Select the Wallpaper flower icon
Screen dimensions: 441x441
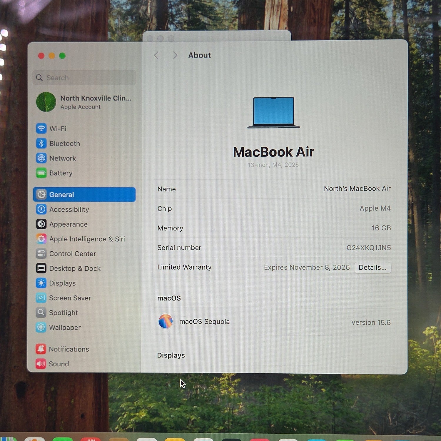[41, 327]
